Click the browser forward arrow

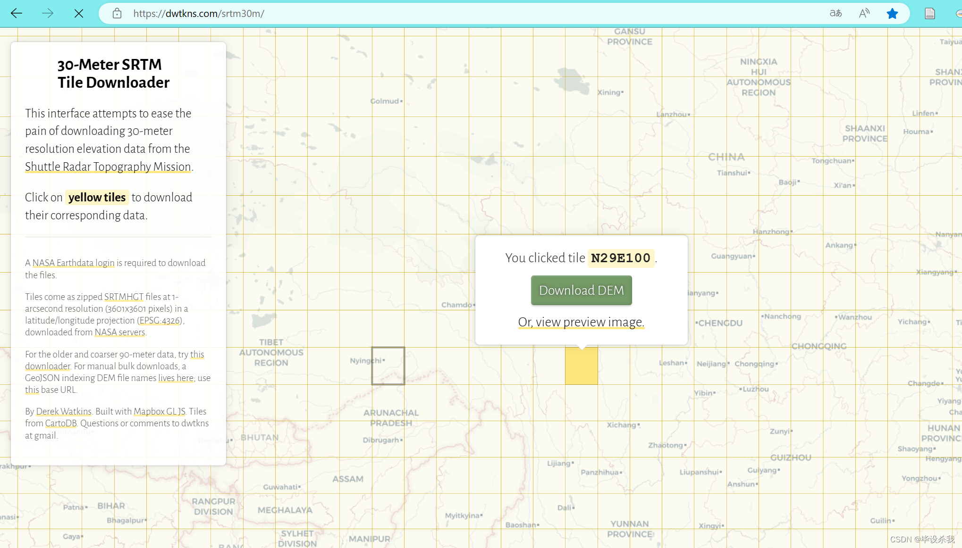pos(48,14)
